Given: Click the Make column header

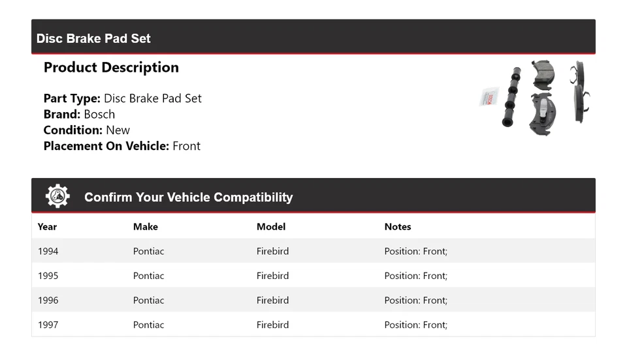Looking at the screenshot, I should click(146, 227).
